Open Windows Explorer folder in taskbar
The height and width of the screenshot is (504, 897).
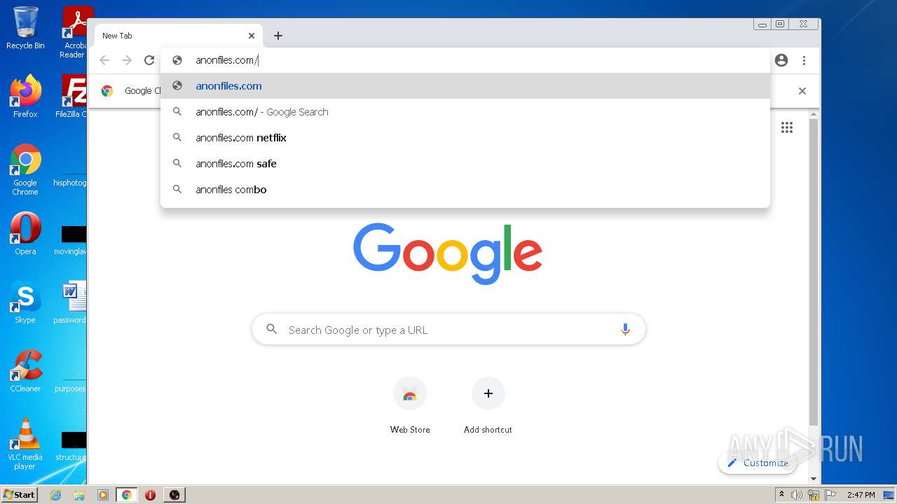pyautogui.click(x=79, y=495)
